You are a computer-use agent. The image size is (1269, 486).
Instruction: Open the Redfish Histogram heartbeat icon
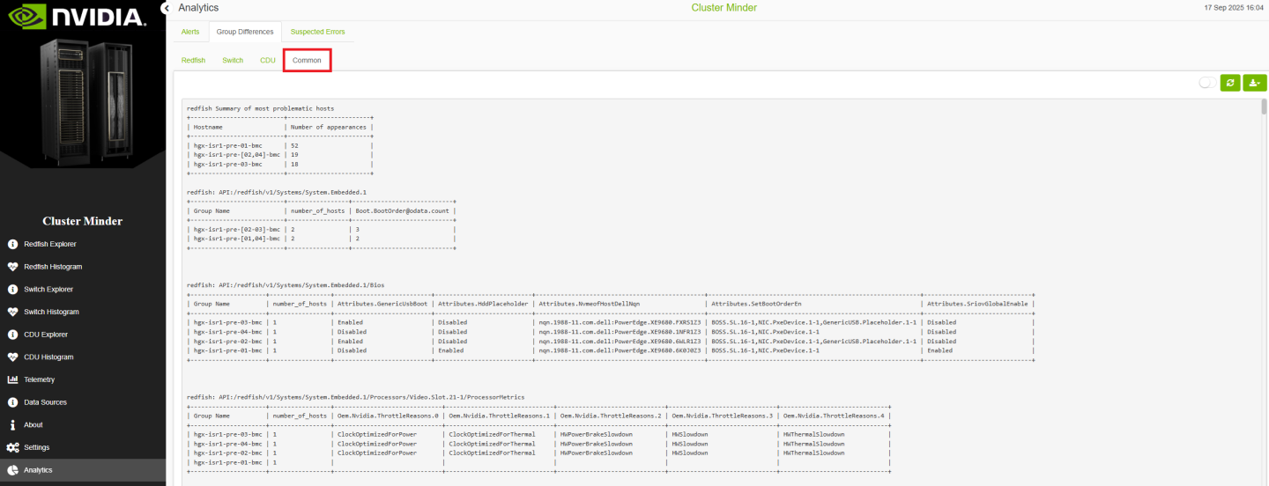(12, 267)
